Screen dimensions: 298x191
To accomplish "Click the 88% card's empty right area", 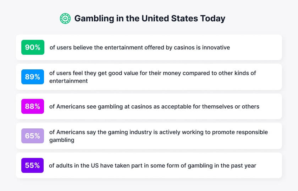I will coord(271,106).
